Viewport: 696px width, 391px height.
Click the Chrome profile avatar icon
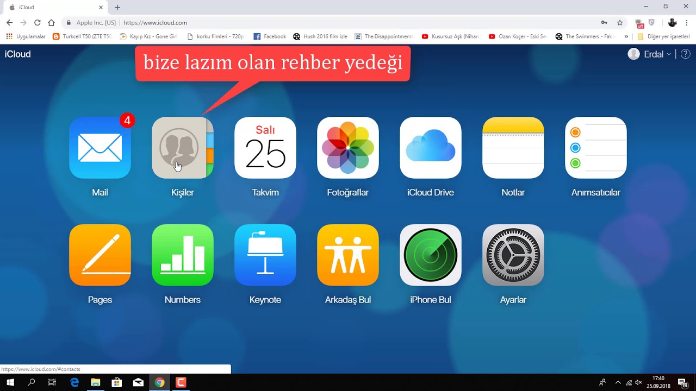click(672, 23)
